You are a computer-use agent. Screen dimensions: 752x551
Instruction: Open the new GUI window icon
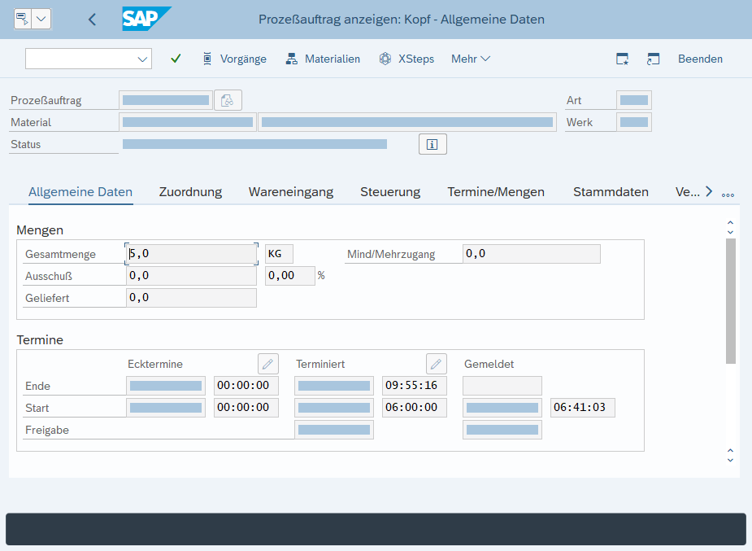tap(623, 59)
